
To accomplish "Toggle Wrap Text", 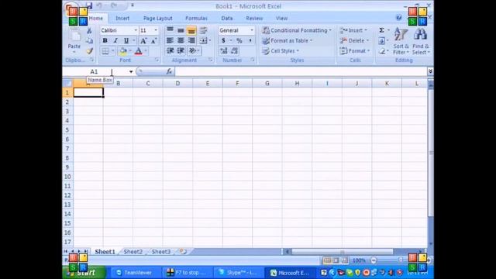I will click(203, 30).
